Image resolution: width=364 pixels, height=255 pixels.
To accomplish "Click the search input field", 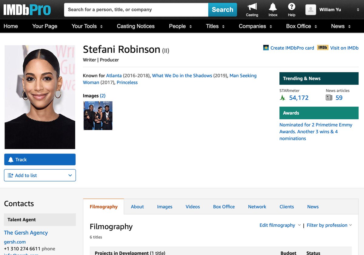I will point(136,10).
